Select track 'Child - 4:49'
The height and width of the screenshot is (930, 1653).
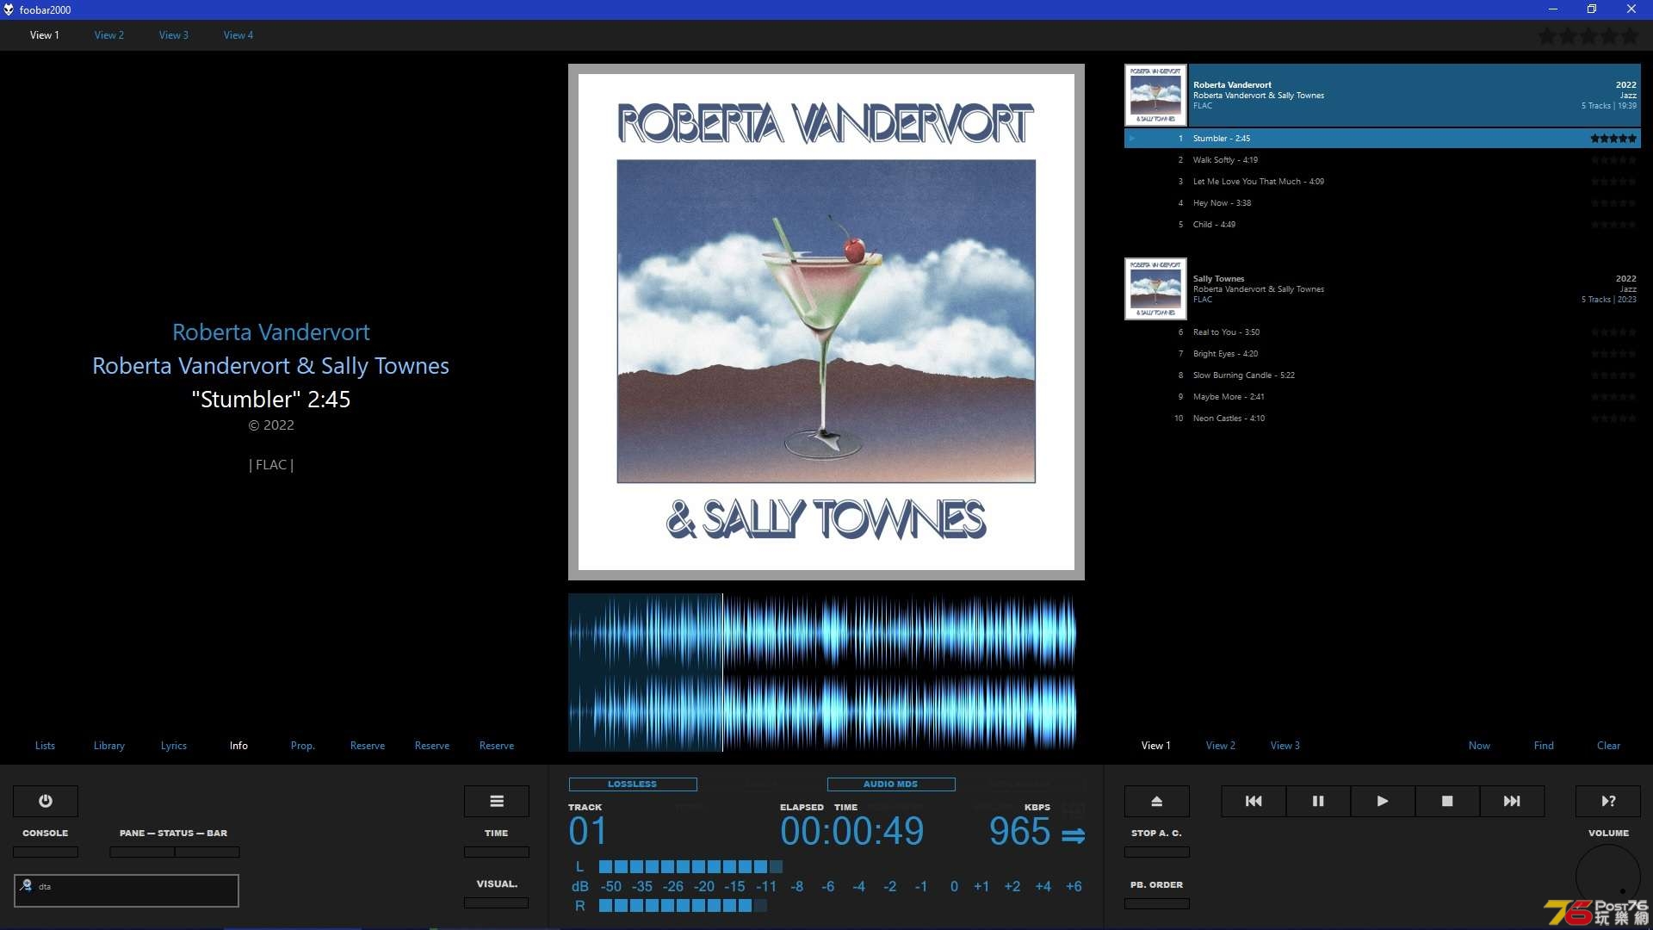1383,224
